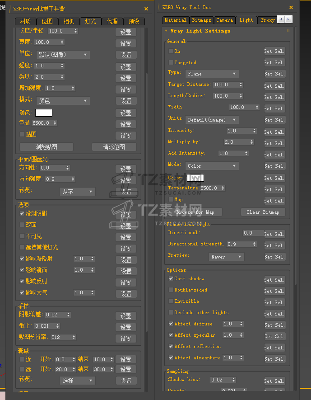The height and width of the screenshot is (400, 311).
Task: Click Temperature 6500.0 spinner arrows
Action: pos(223,188)
